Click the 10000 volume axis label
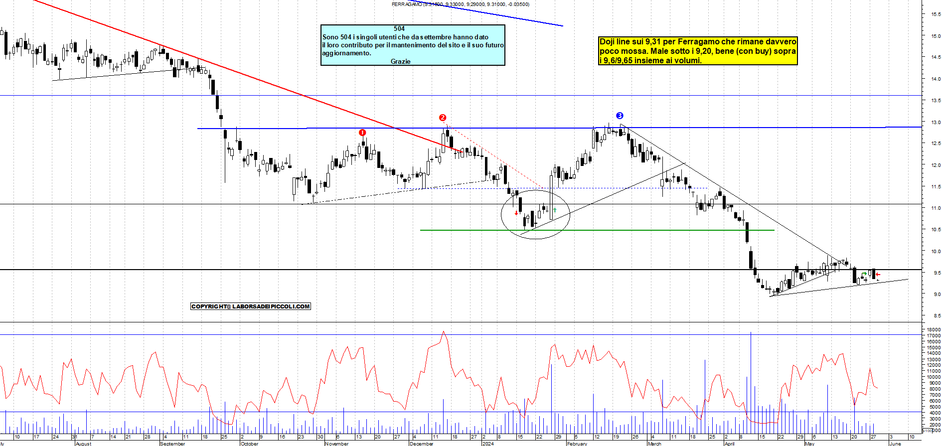 (x=934, y=377)
